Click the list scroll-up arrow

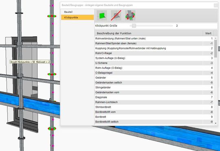[216, 38]
